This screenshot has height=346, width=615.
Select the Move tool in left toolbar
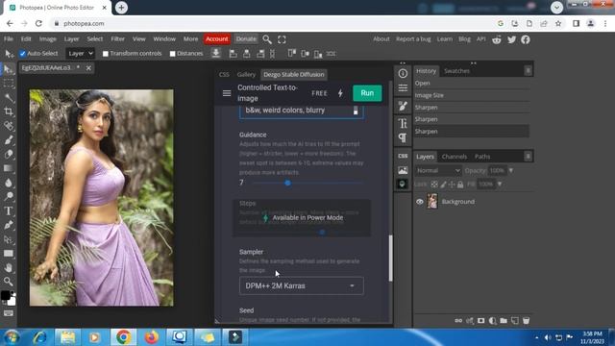[9, 69]
